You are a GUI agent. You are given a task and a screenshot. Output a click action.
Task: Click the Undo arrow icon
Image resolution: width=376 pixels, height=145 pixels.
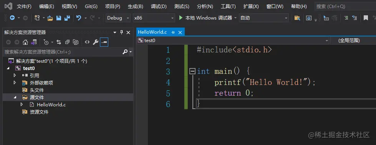point(79,18)
